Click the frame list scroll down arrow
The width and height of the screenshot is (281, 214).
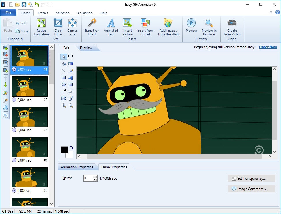click(52, 204)
